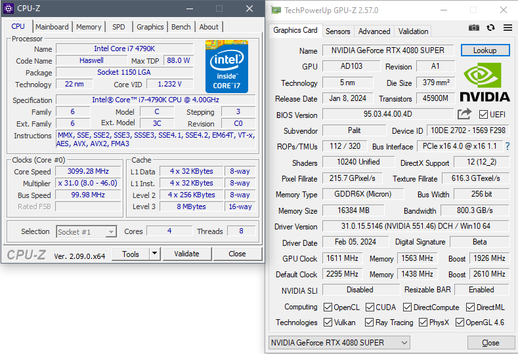Click the Release Date Jan 8, 2024 value
The image size is (518, 354).
pyautogui.click(x=348, y=98)
